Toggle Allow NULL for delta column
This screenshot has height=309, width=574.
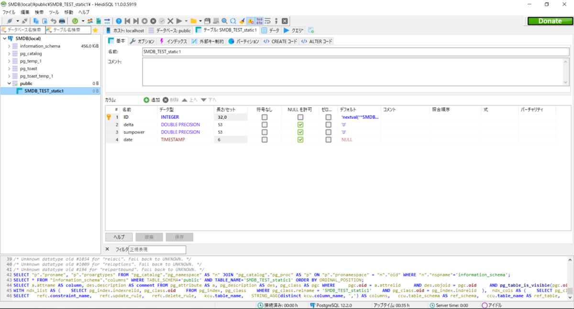point(300,125)
